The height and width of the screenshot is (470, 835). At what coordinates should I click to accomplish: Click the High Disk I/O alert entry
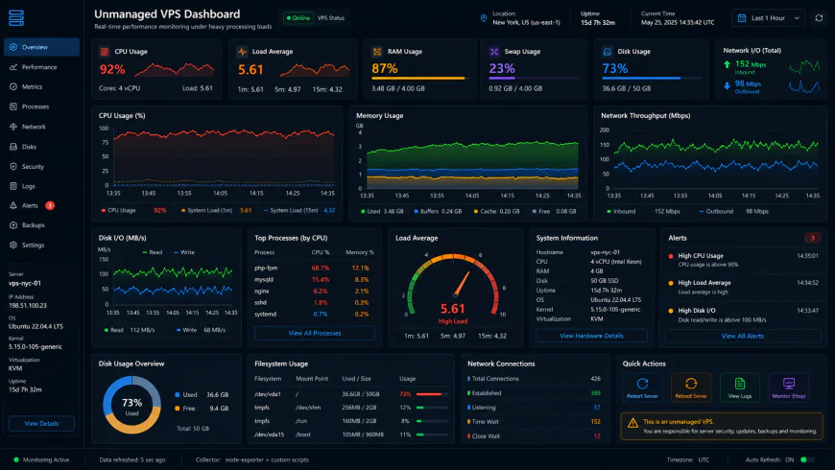[743, 316]
